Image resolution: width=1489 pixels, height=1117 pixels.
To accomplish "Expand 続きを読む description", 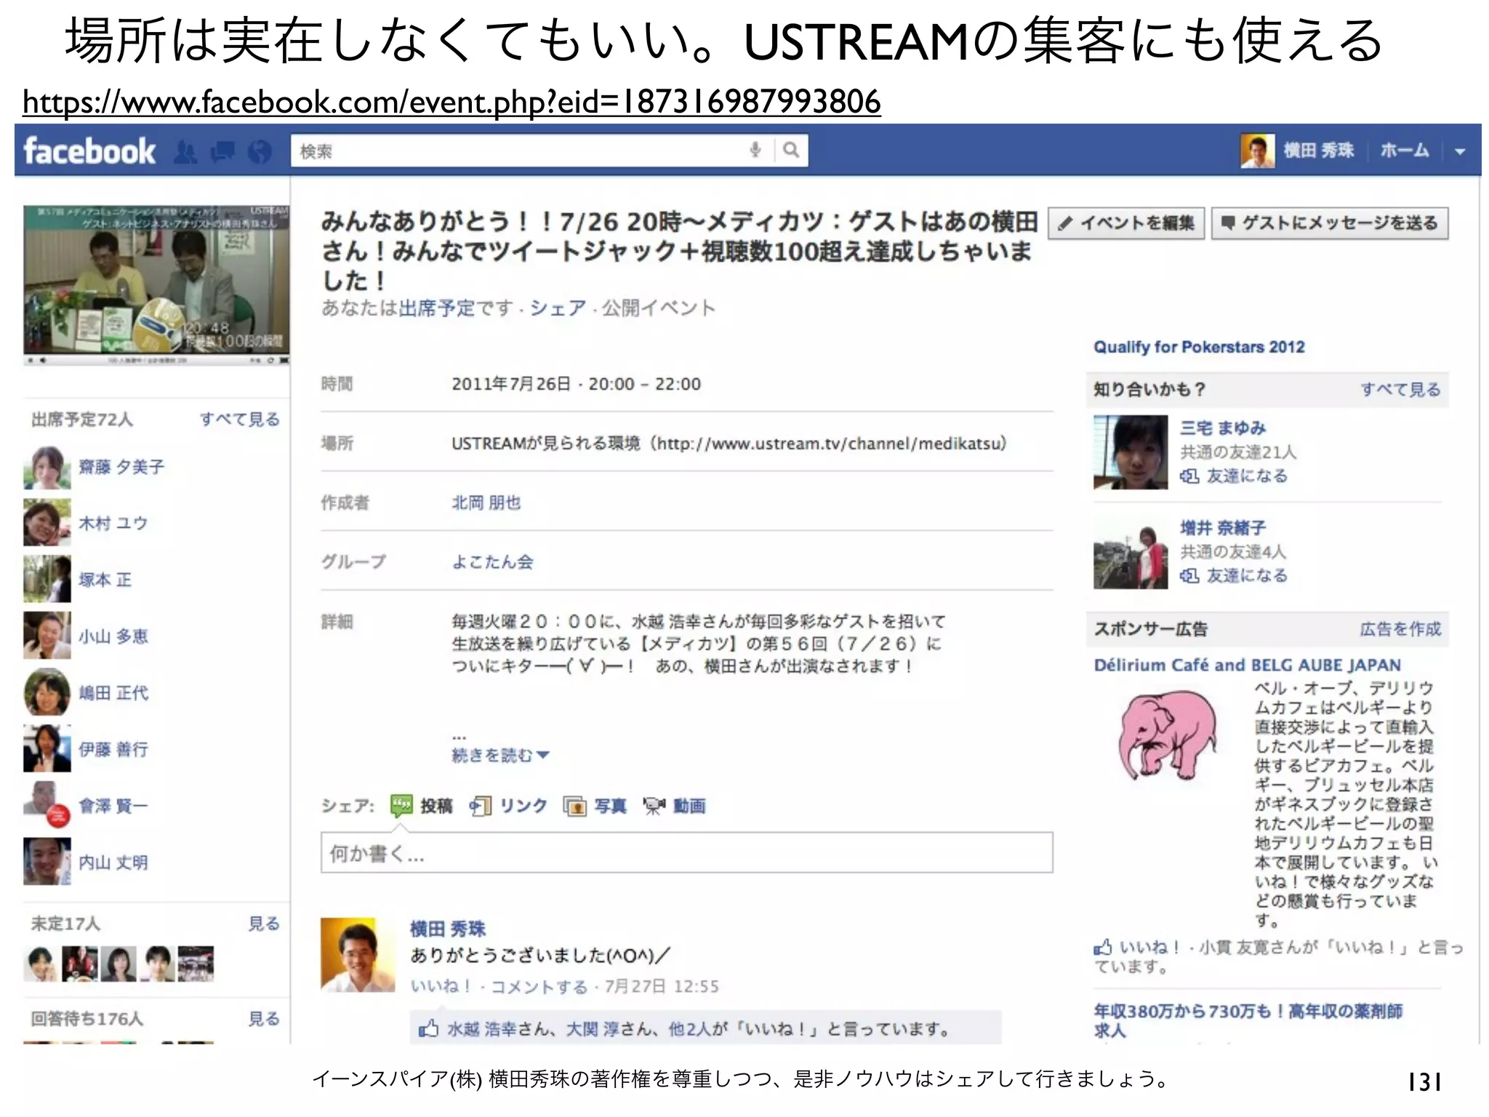I will pos(500,756).
